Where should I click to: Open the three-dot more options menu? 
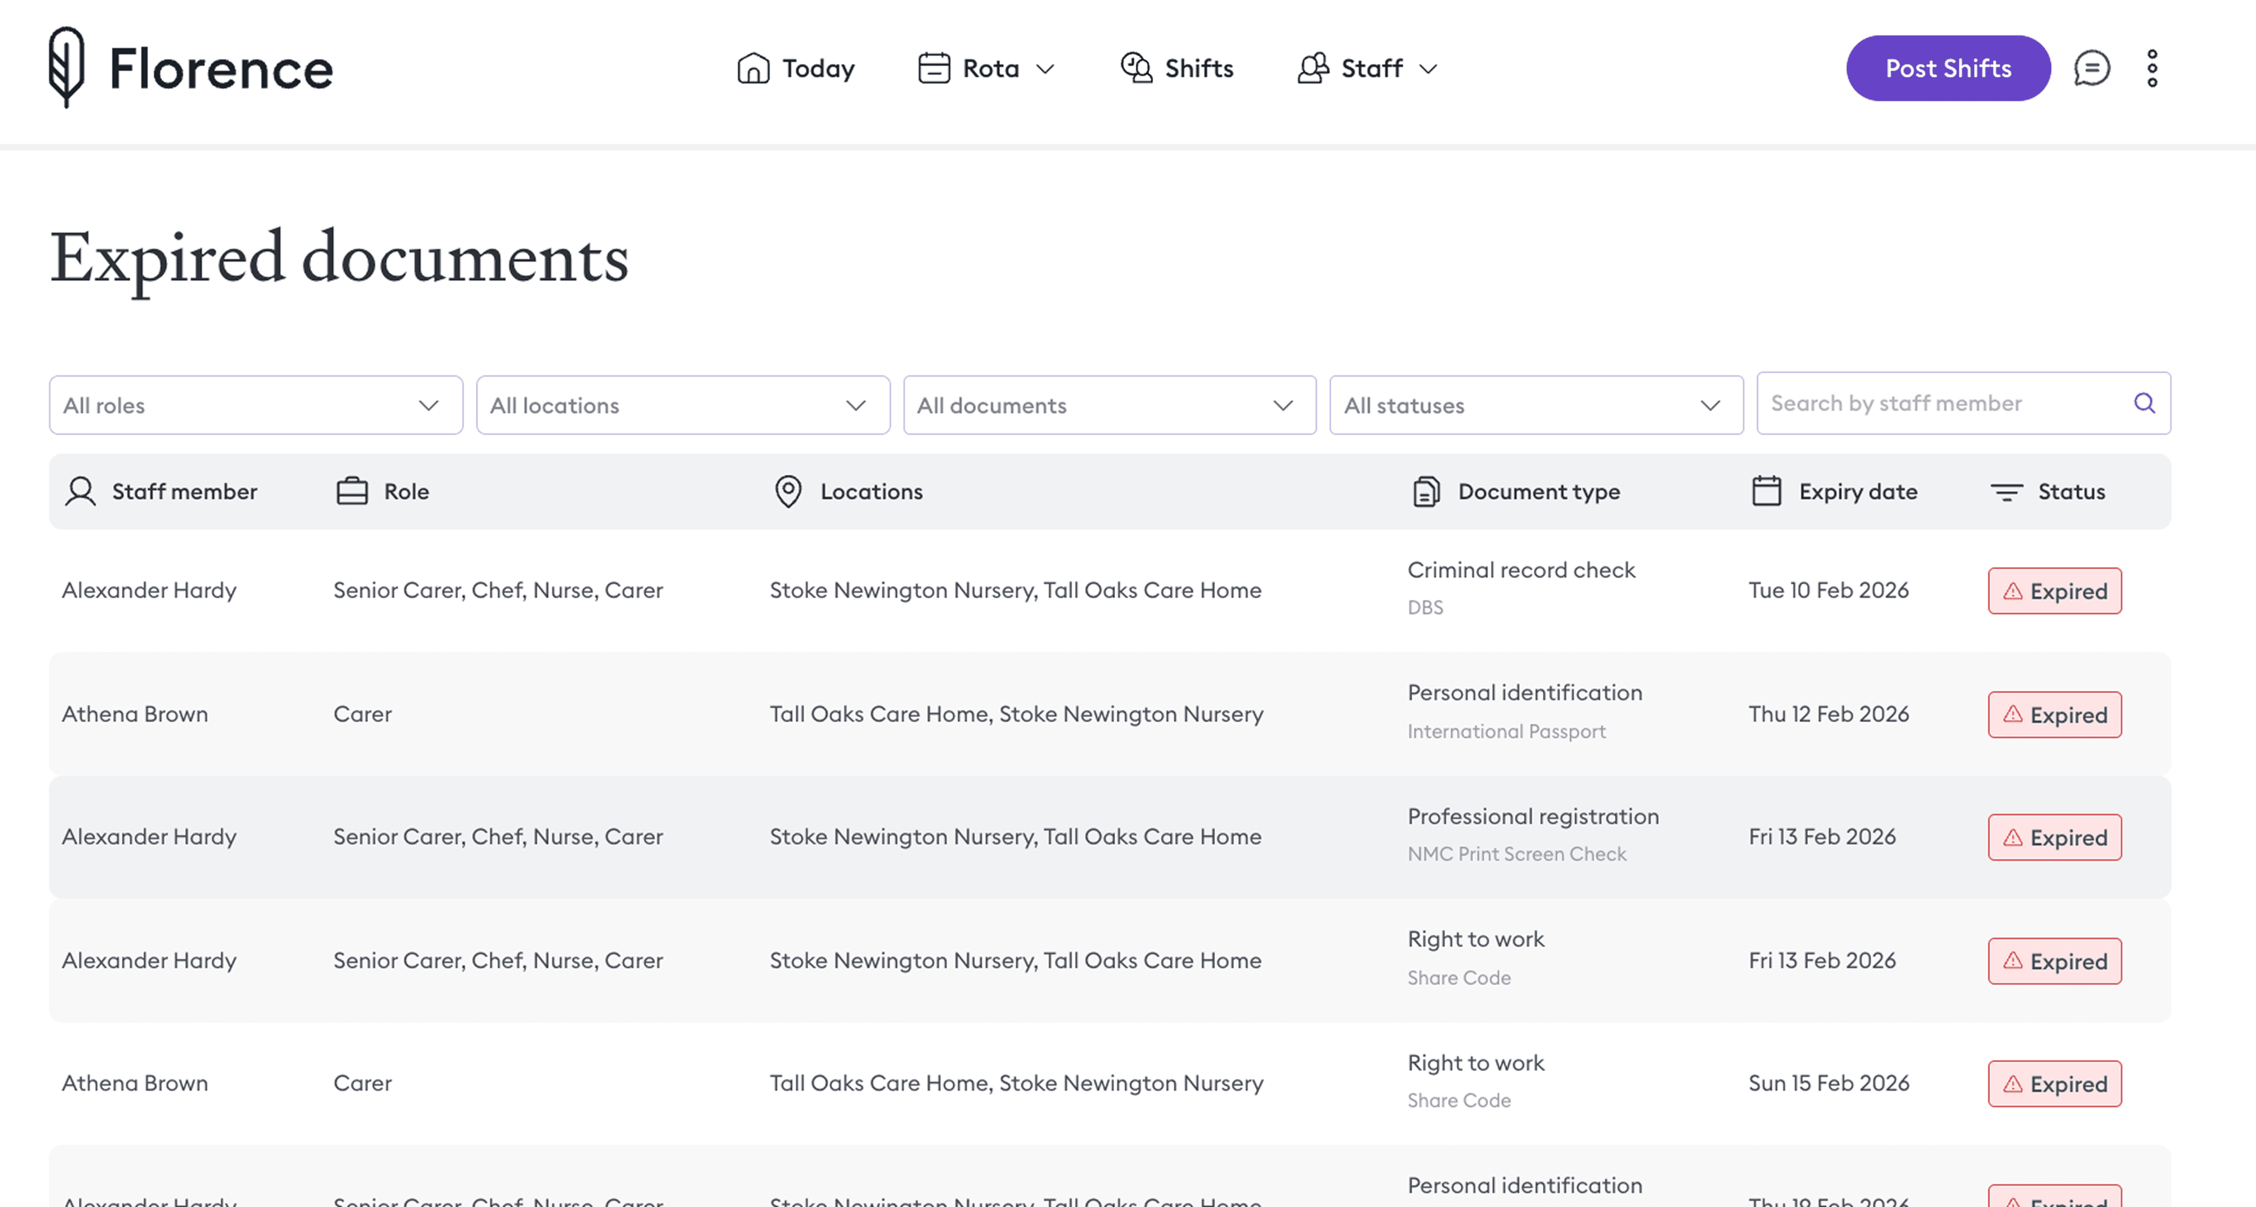pyautogui.click(x=2152, y=68)
